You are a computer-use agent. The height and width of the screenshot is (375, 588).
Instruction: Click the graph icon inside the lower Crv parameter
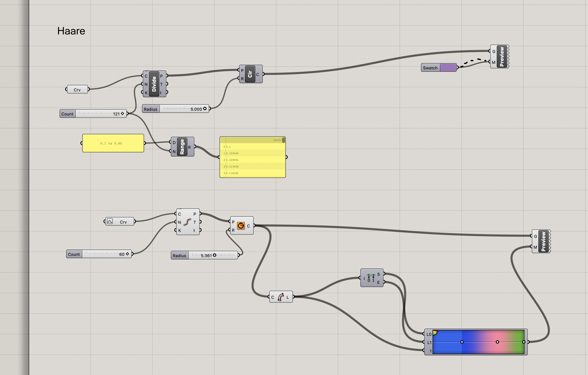111,221
